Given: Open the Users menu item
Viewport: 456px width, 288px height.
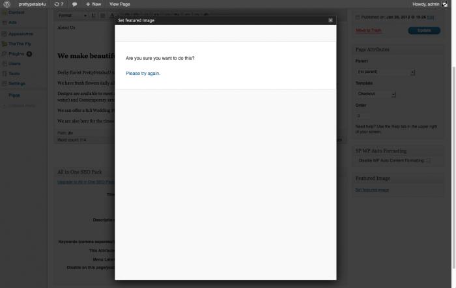Looking at the screenshot, I should [x=14, y=64].
